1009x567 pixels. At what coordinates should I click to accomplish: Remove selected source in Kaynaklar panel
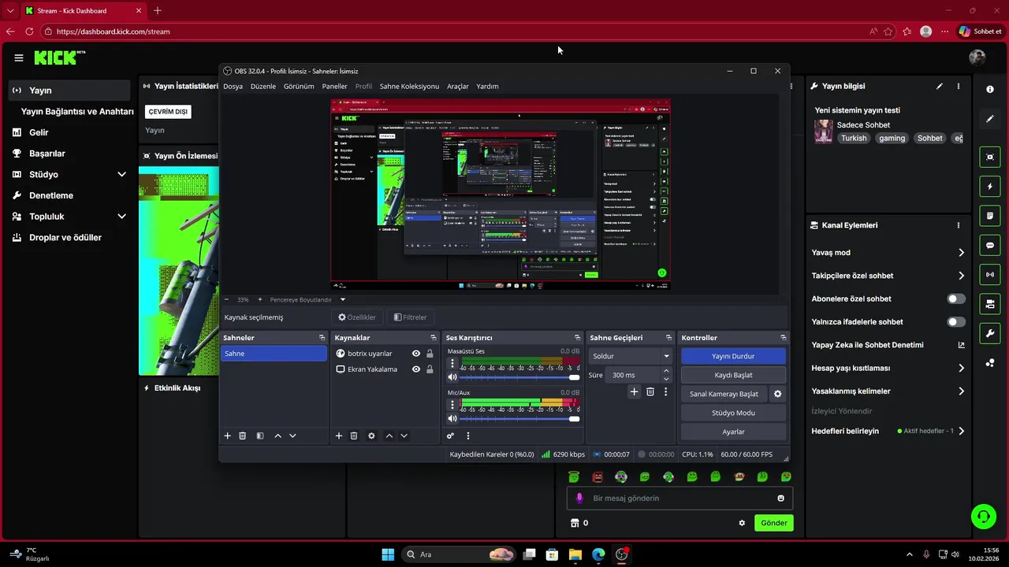pyautogui.click(x=354, y=435)
